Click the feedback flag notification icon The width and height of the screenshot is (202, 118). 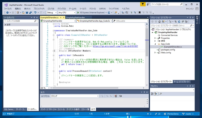pyautogui.click(x=143, y=4)
